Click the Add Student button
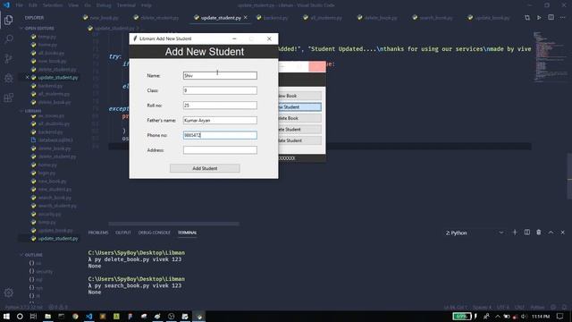 coord(205,168)
